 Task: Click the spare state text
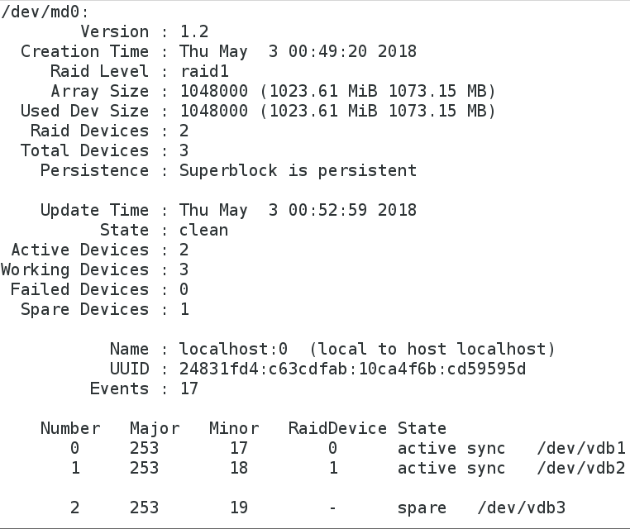coord(422,508)
